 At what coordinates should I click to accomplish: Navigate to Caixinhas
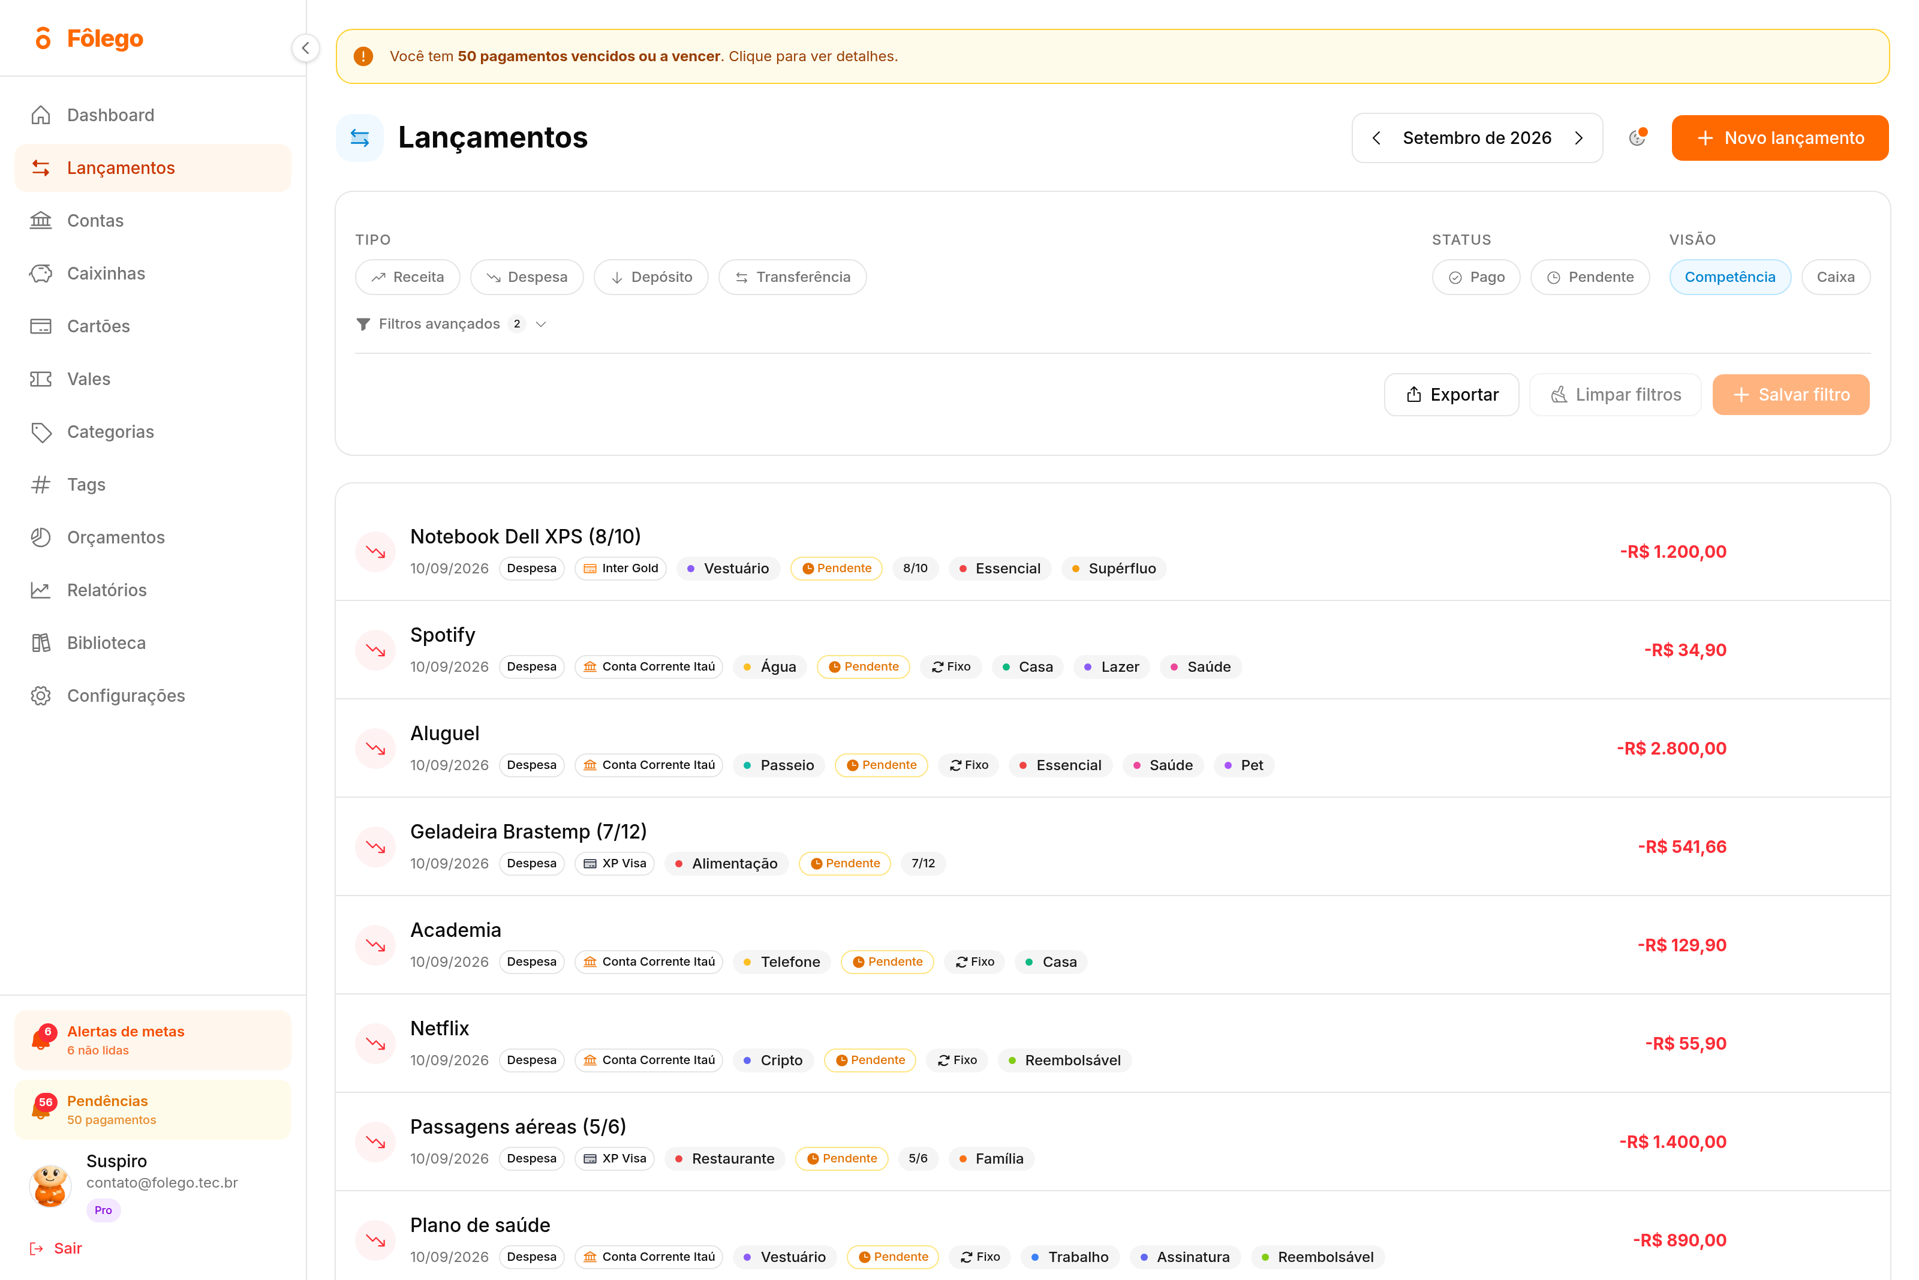point(152,274)
